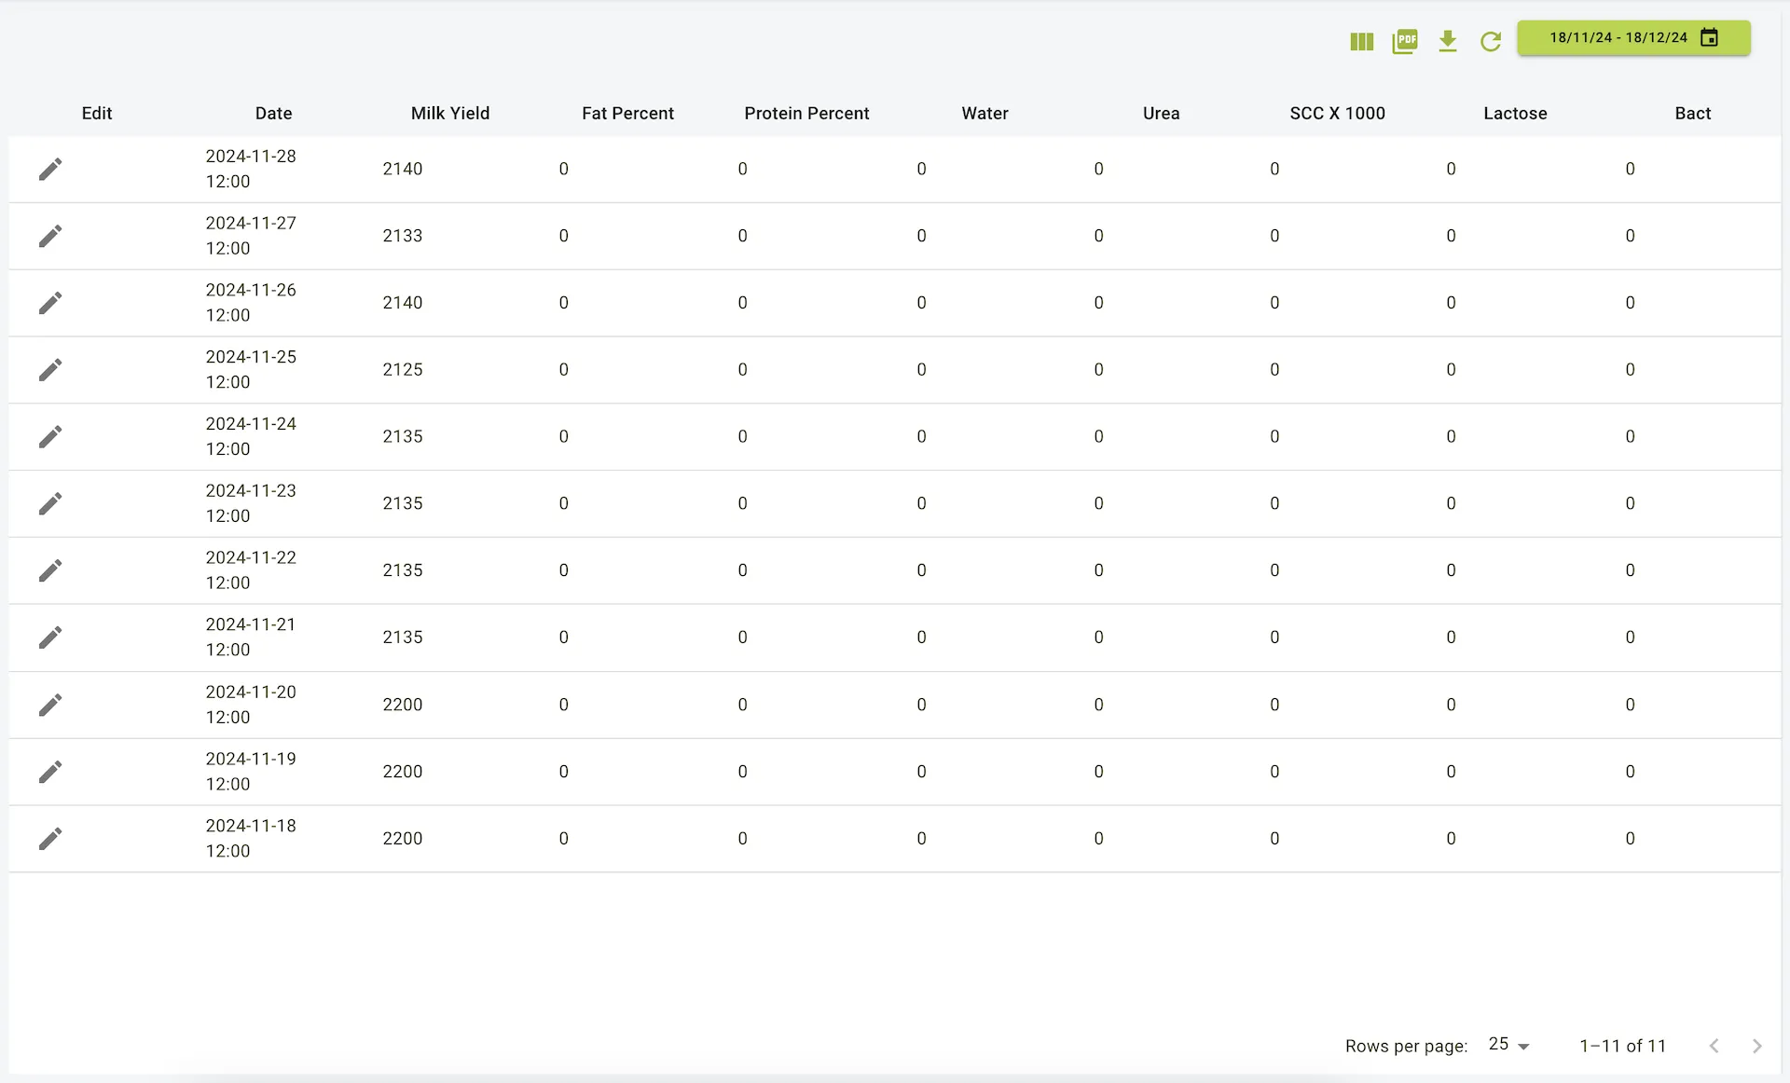Export the table to PDF

click(1404, 41)
